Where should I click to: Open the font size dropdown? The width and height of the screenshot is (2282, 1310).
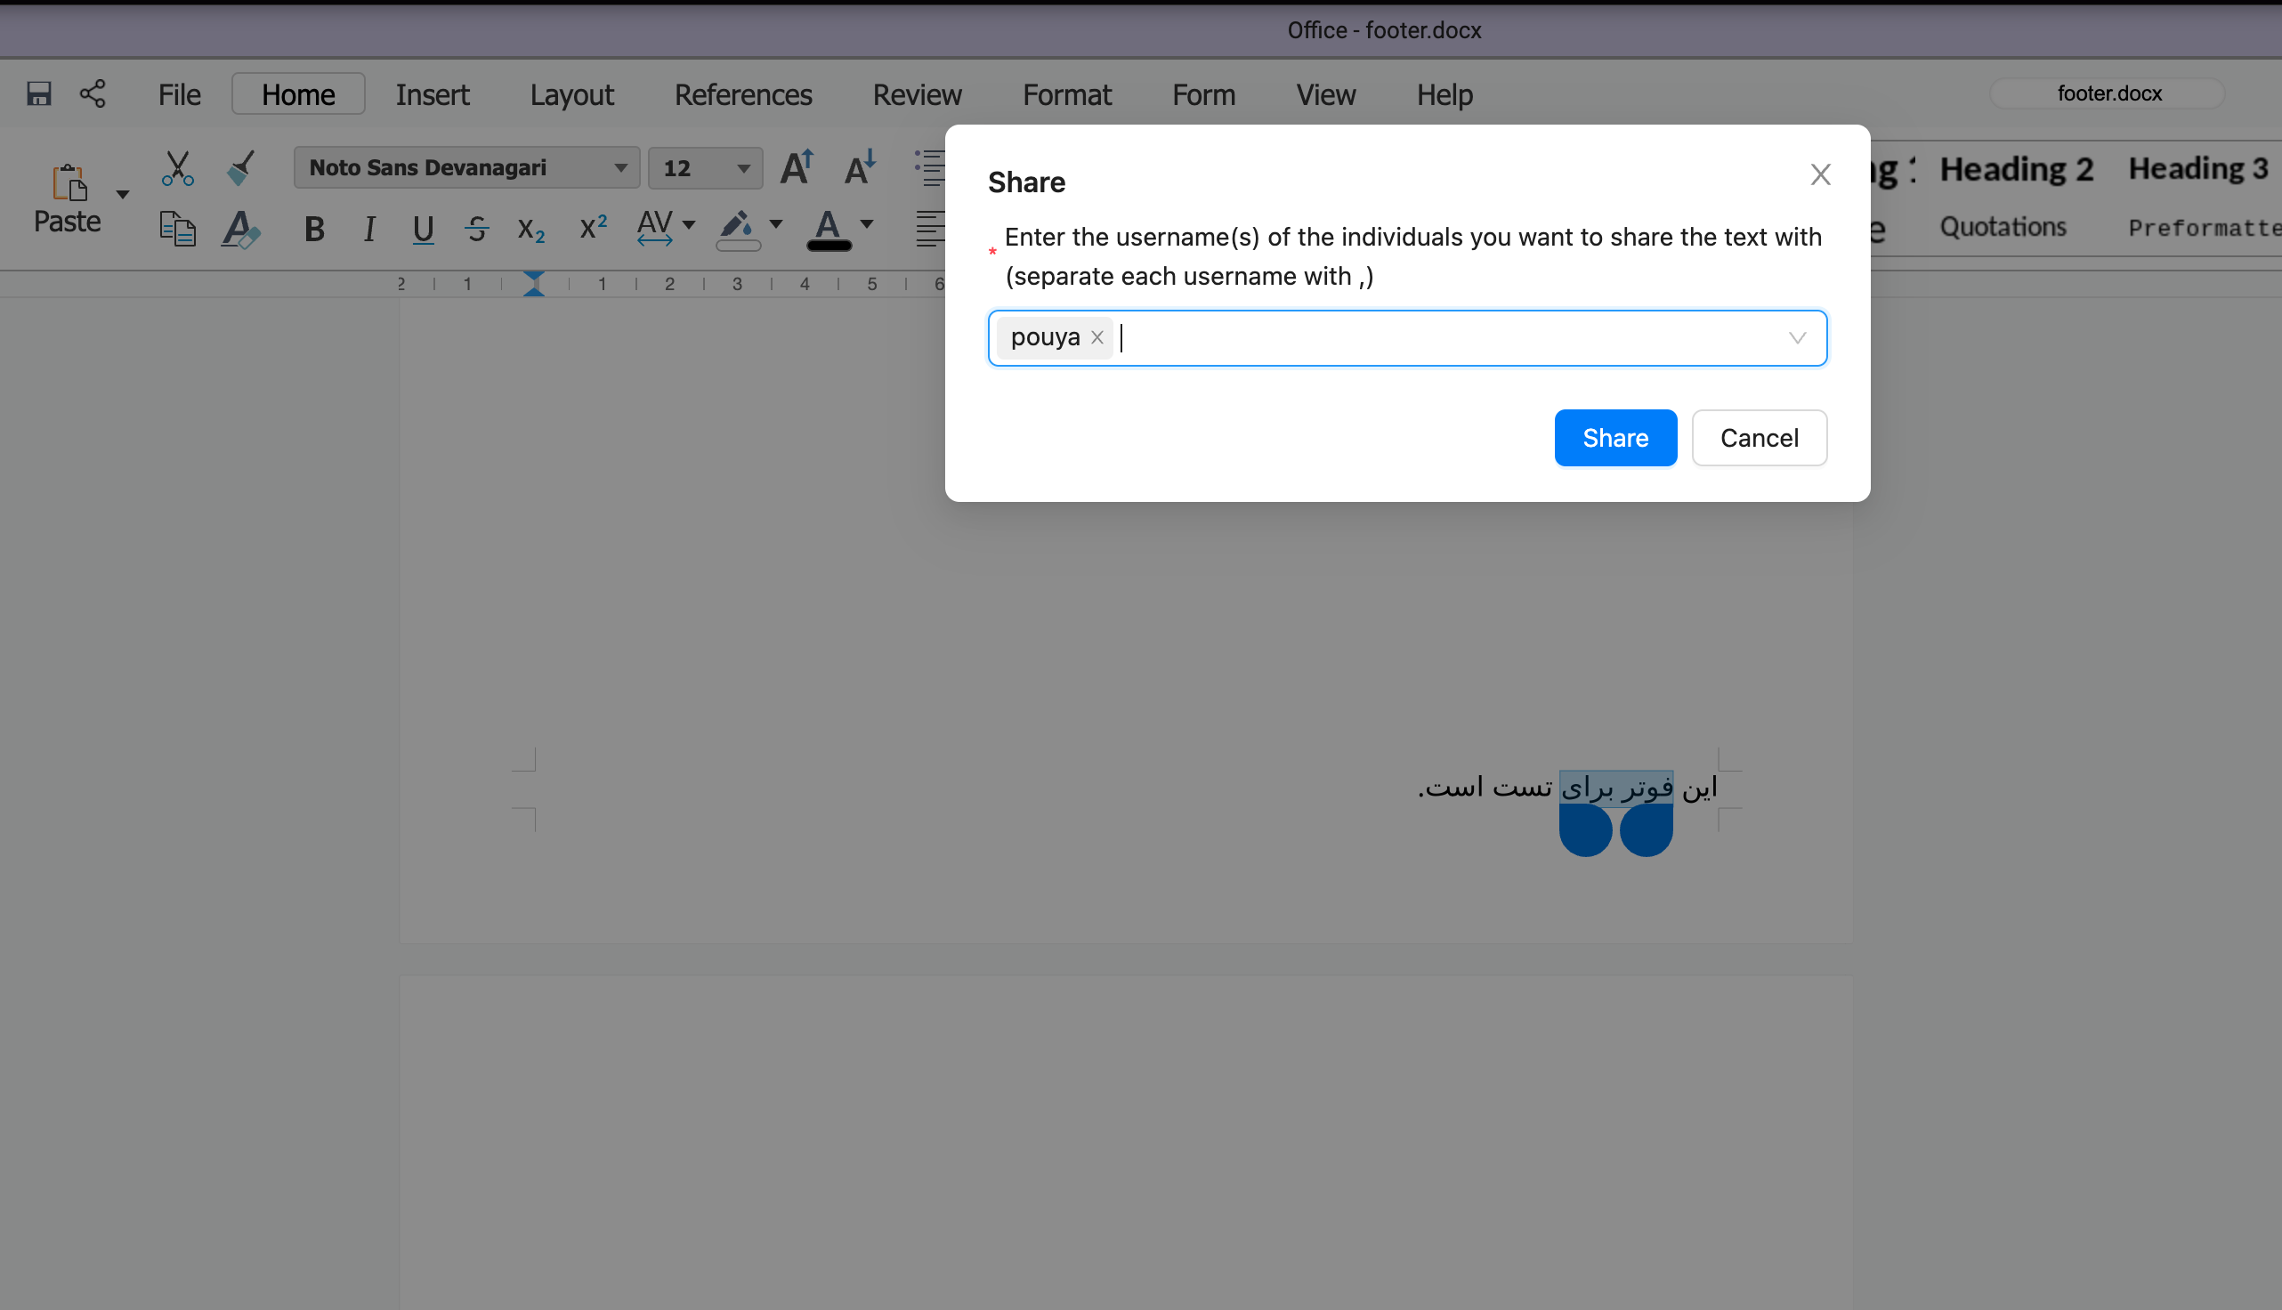743,168
